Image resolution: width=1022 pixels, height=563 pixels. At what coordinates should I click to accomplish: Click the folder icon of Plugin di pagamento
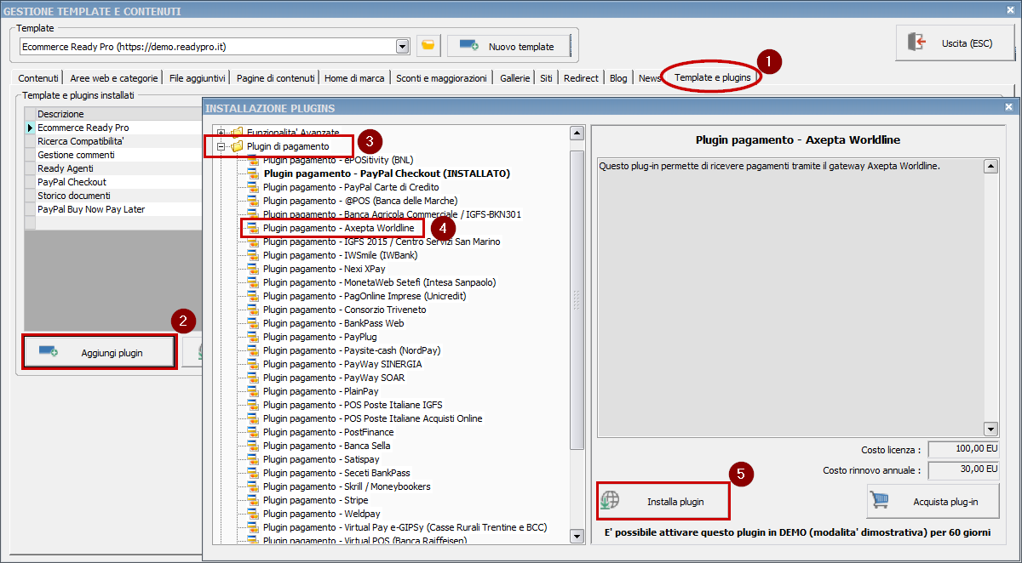(237, 145)
